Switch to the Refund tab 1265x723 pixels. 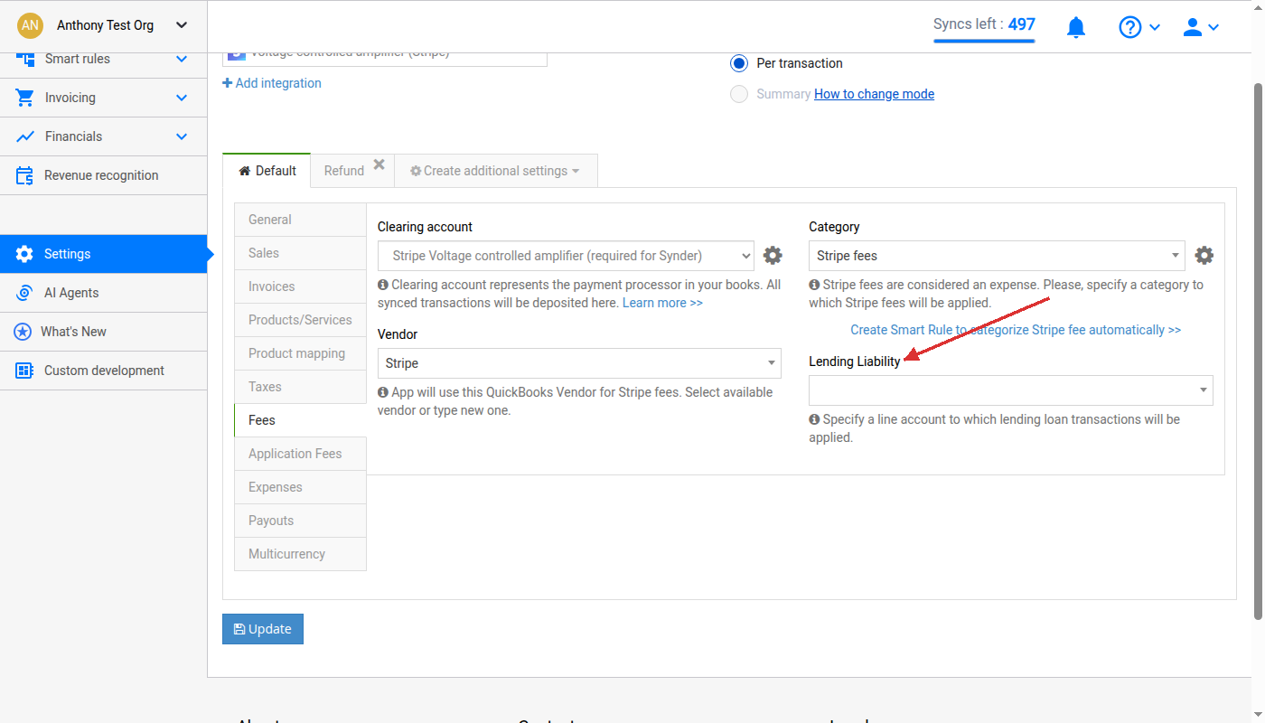[344, 171]
